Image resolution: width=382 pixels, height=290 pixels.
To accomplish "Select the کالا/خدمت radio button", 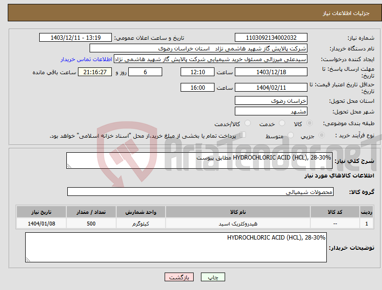I will [247, 123].
